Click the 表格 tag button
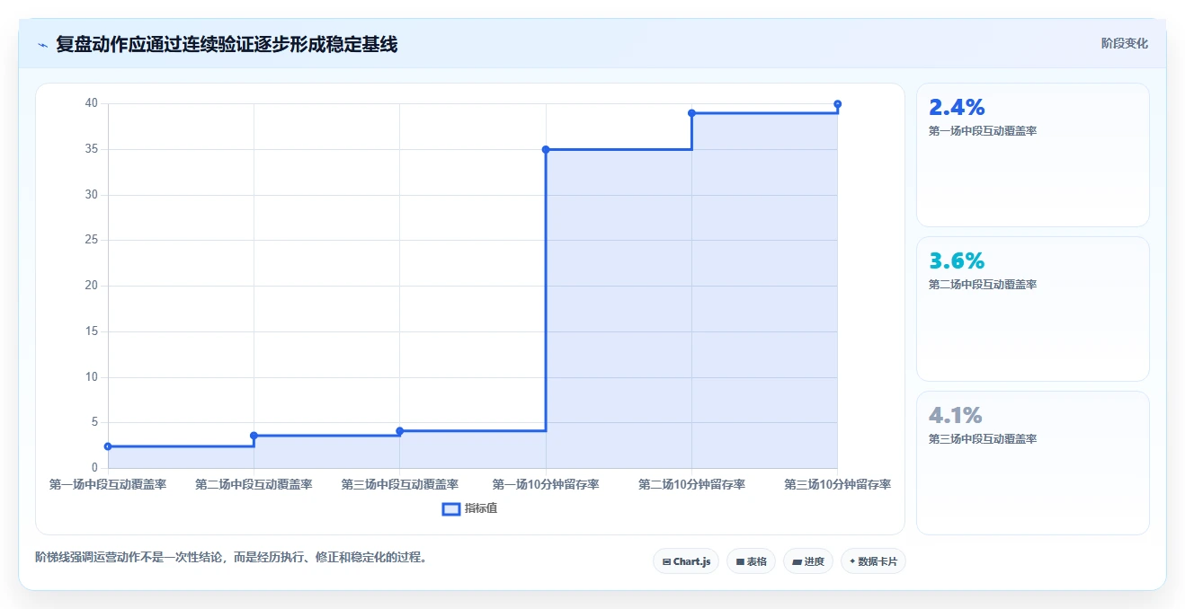The height and width of the screenshot is (609, 1185). tap(751, 561)
